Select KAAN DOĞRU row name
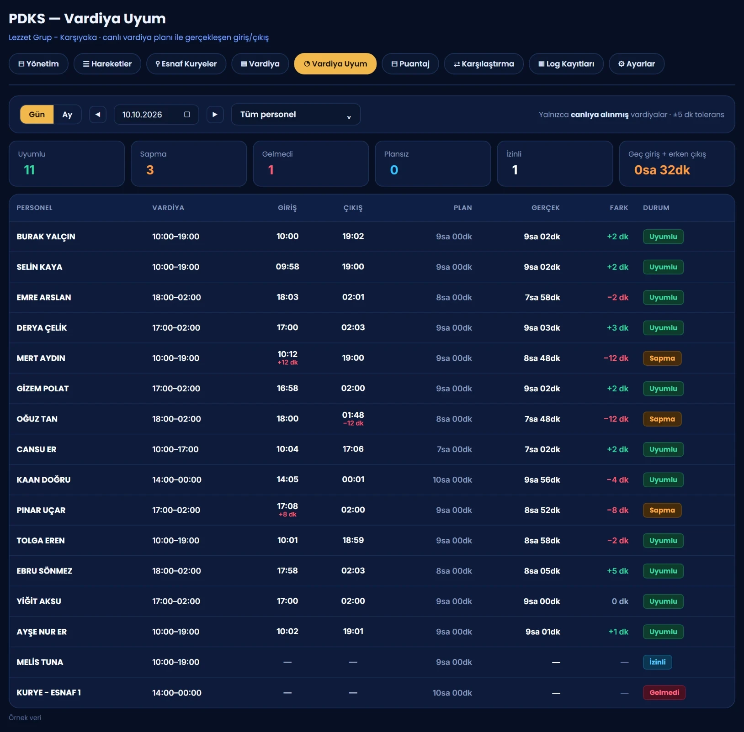This screenshot has width=744, height=732. [43, 480]
